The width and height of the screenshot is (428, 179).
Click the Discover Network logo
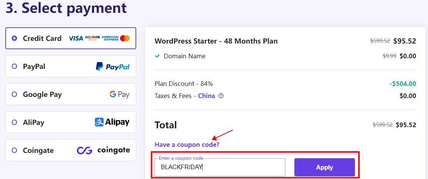(x=92, y=38)
